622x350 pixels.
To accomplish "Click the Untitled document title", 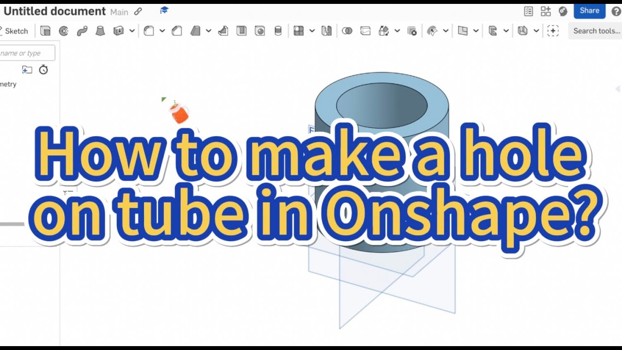I will pos(54,11).
